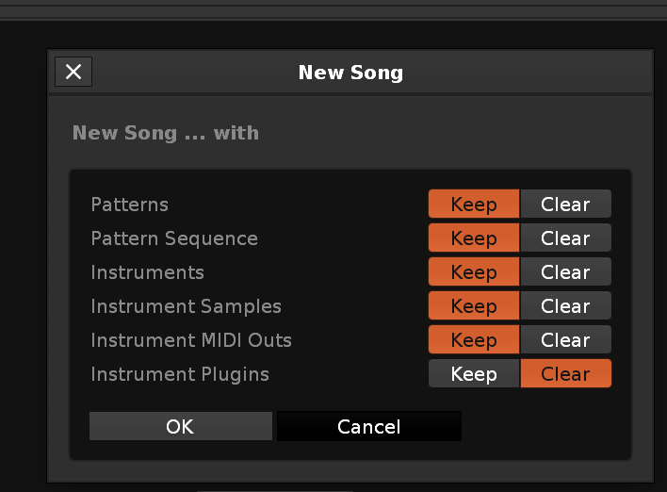Screen dimensions: 667x492
Task: Click the "New Song ... with" heading
Action: [166, 133]
